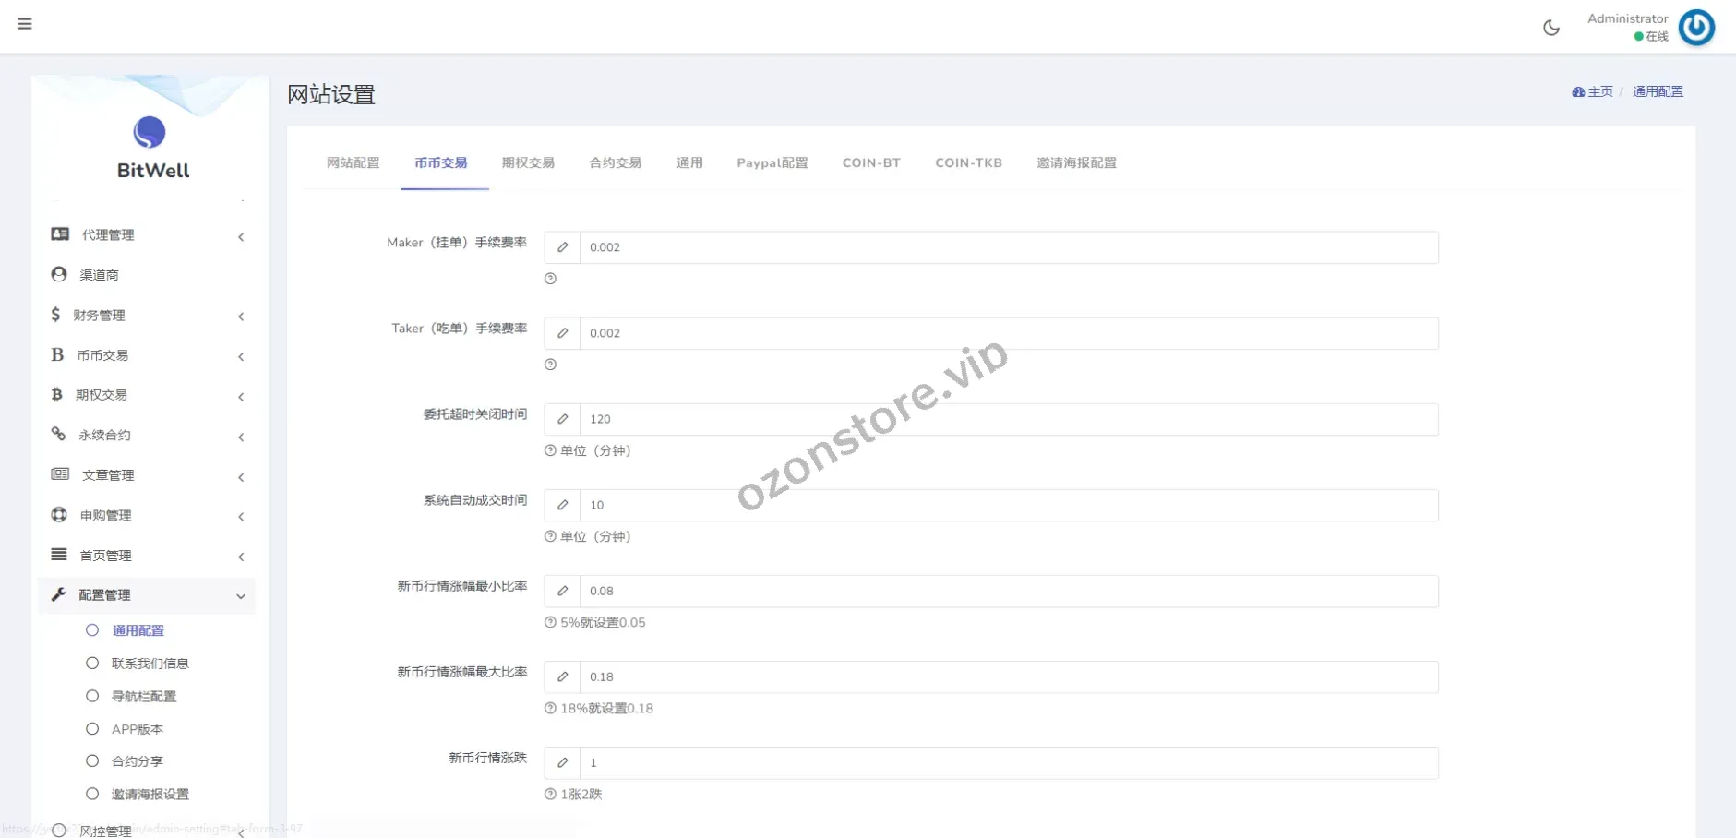The height and width of the screenshot is (838, 1736).
Task: Open the Paypal配置 tab
Action: pyautogui.click(x=772, y=162)
